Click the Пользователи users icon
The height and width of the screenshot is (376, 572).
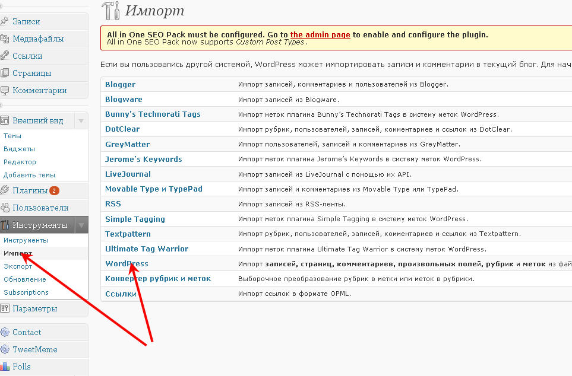point(5,208)
